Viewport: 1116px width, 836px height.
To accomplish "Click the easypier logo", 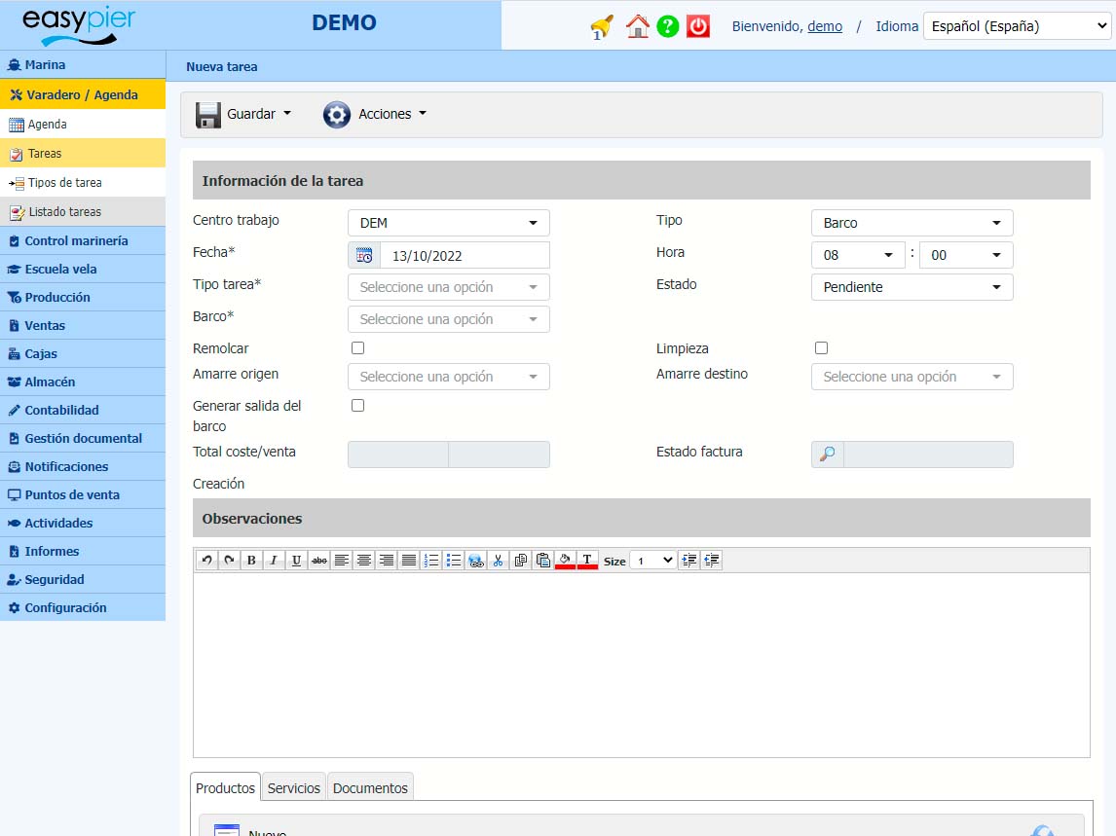I will pos(78,25).
